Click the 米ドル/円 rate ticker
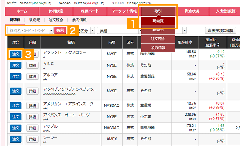Screen dimensions: 240x146 (132, 3)
